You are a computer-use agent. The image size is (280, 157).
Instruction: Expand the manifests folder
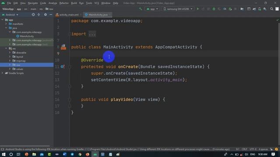[6, 24]
